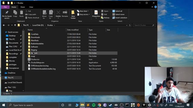Screen dimensions: 193x108
Task: Go back with the back arrow
Action: tap(4, 25)
